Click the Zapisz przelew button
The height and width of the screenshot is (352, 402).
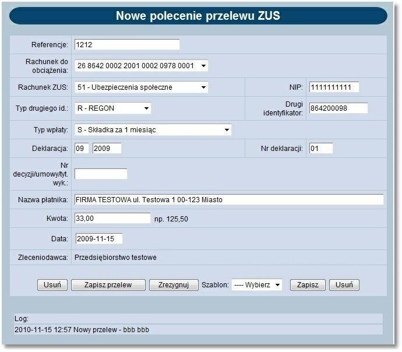pos(108,285)
